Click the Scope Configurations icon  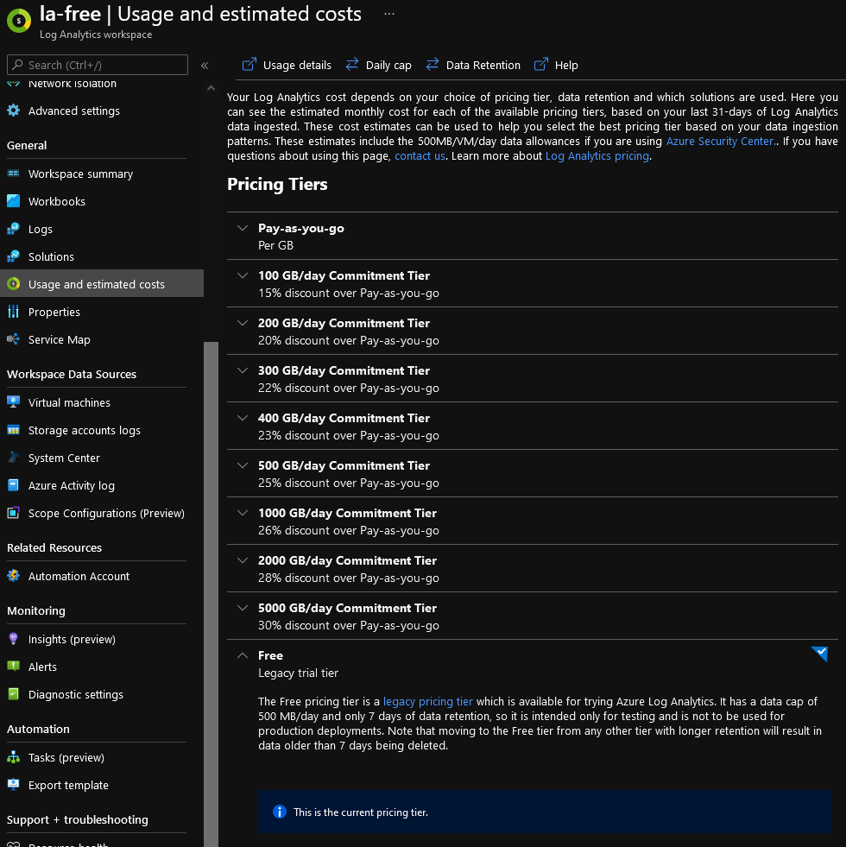(x=14, y=513)
